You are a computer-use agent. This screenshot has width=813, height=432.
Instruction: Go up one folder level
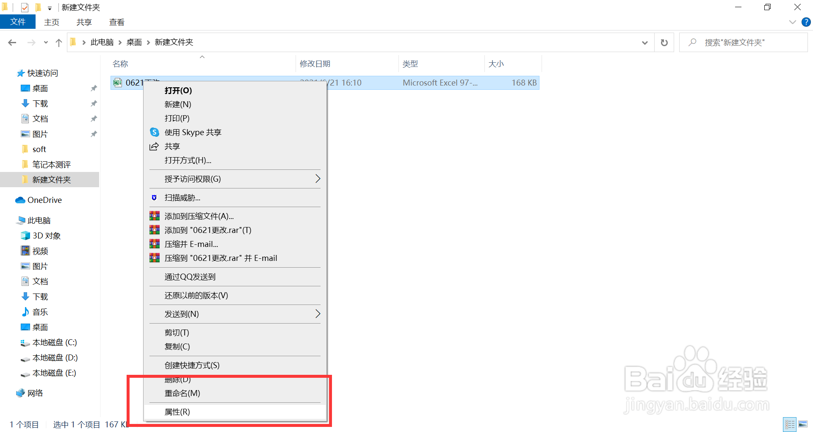[59, 42]
